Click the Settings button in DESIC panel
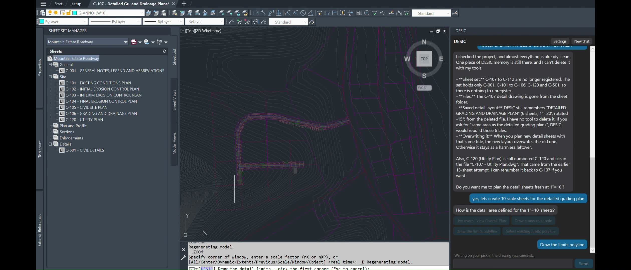This screenshot has height=270, width=631. pos(560,41)
